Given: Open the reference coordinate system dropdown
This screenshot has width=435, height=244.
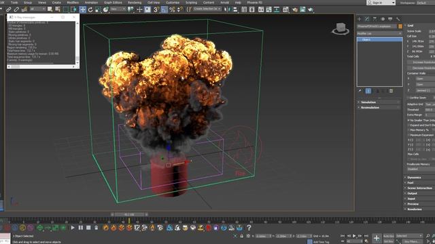Looking at the screenshot, I should (x=118, y=9).
